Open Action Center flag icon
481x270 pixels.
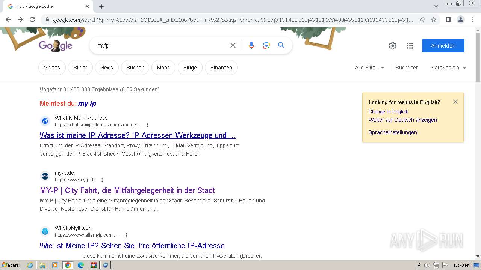(445, 265)
